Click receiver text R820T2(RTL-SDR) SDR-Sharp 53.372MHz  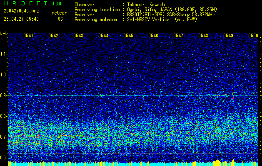click(171, 15)
